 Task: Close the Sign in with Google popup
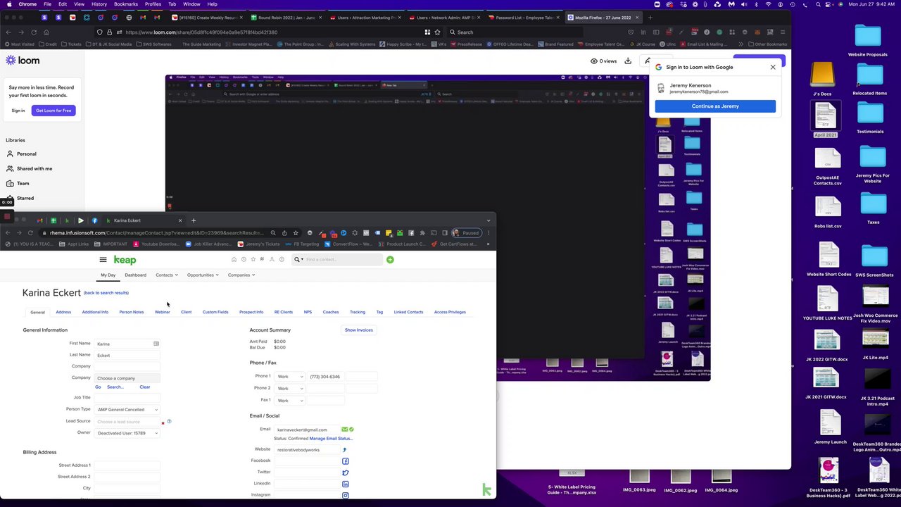(773, 67)
